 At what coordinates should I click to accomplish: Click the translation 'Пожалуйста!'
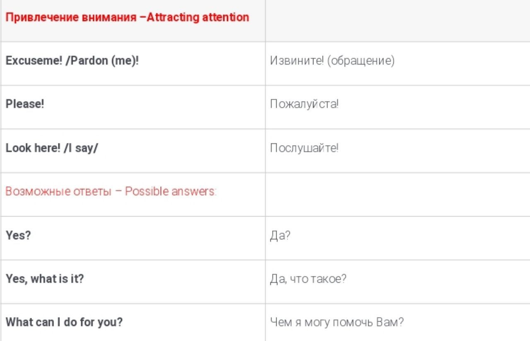(x=304, y=104)
